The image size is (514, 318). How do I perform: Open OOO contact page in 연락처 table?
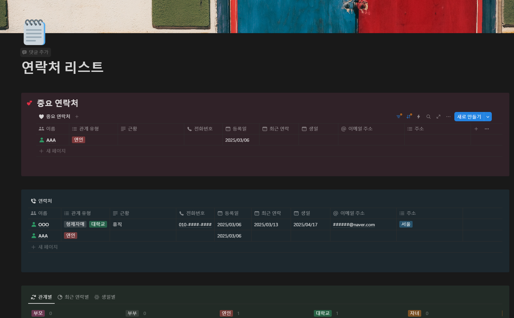[x=43, y=225]
